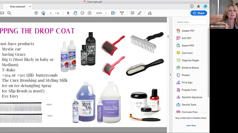
Task: Select the highlighter pen tool
Action: click(x=139, y=13)
